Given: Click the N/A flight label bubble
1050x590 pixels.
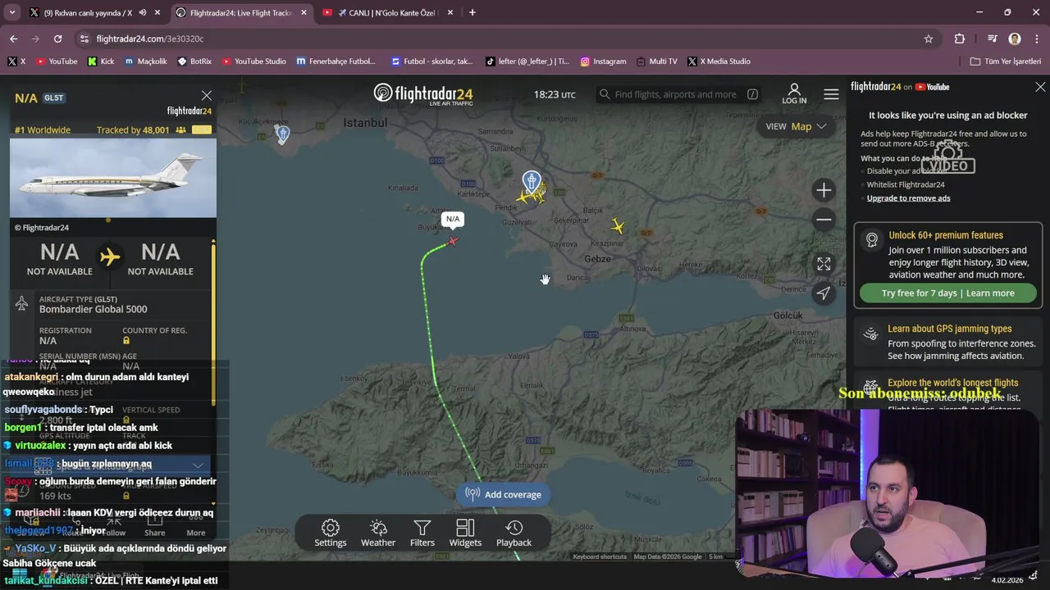Looking at the screenshot, I should click(x=453, y=219).
